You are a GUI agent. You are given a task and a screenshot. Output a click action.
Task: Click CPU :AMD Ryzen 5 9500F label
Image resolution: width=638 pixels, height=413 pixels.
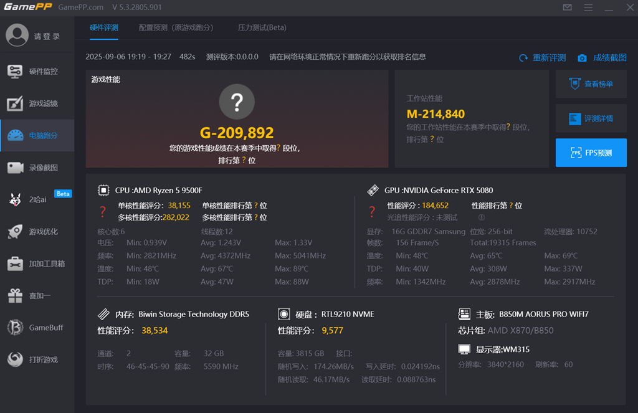point(158,190)
